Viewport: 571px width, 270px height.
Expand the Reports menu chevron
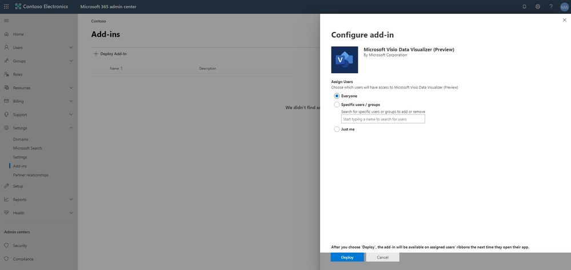click(71, 199)
